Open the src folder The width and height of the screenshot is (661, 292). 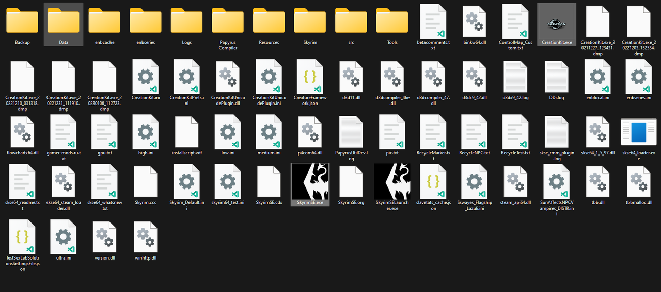coord(351,21)
